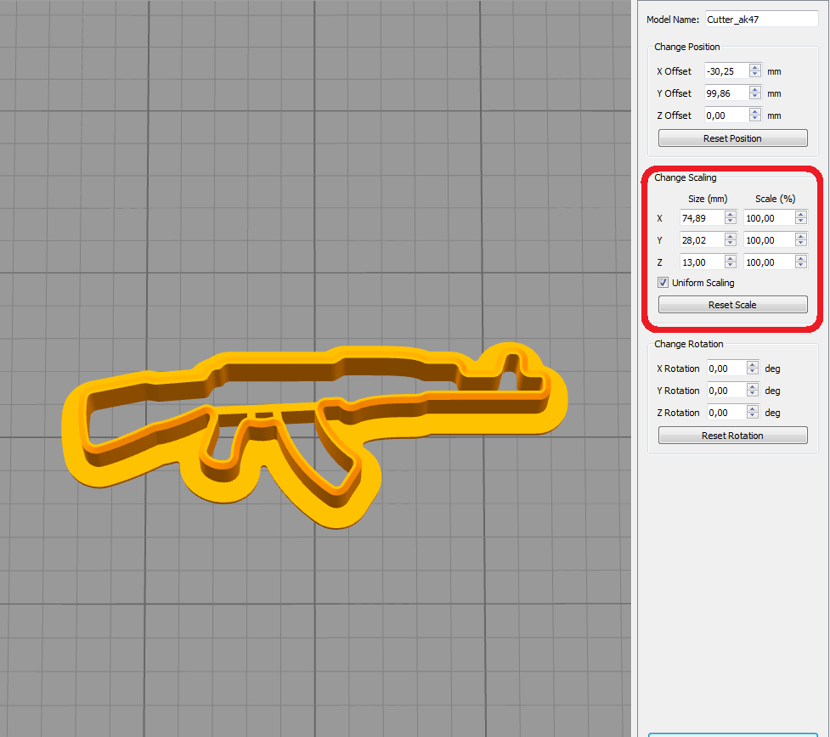The width and height of the screenshot is (830, 737).
Task: Click the Y Rotation value field
Action: (x=726, y=391)
